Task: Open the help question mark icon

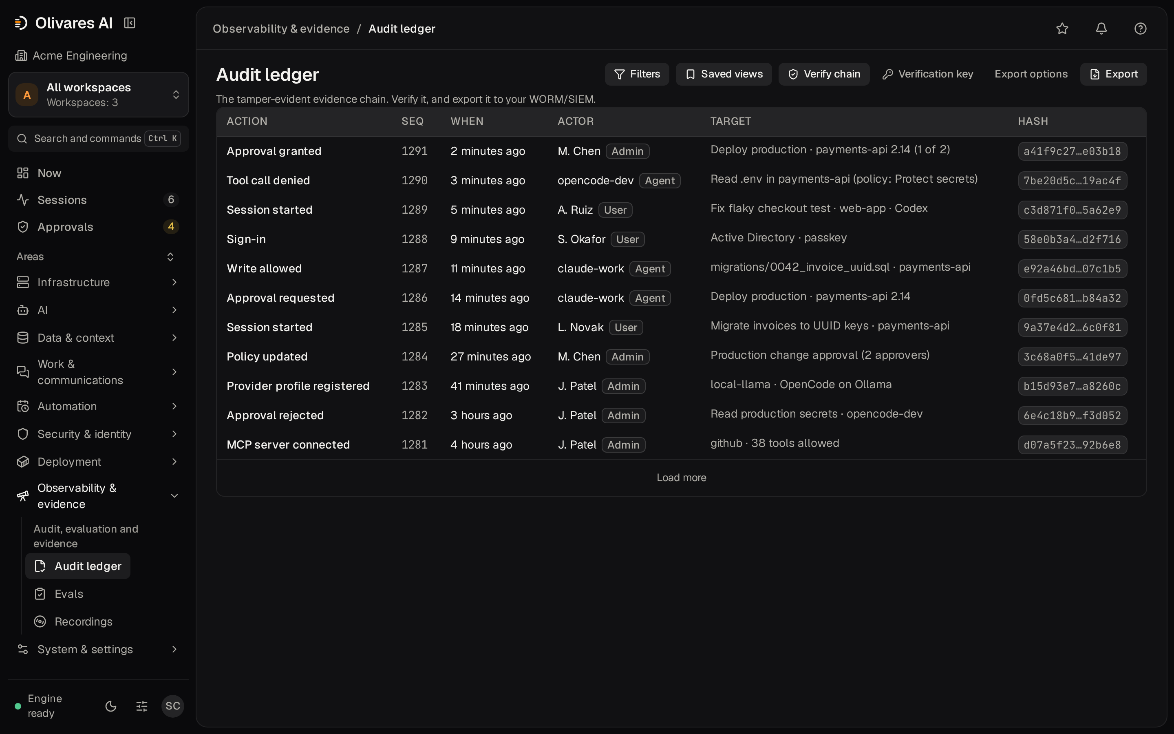Action: point(1140,29)
